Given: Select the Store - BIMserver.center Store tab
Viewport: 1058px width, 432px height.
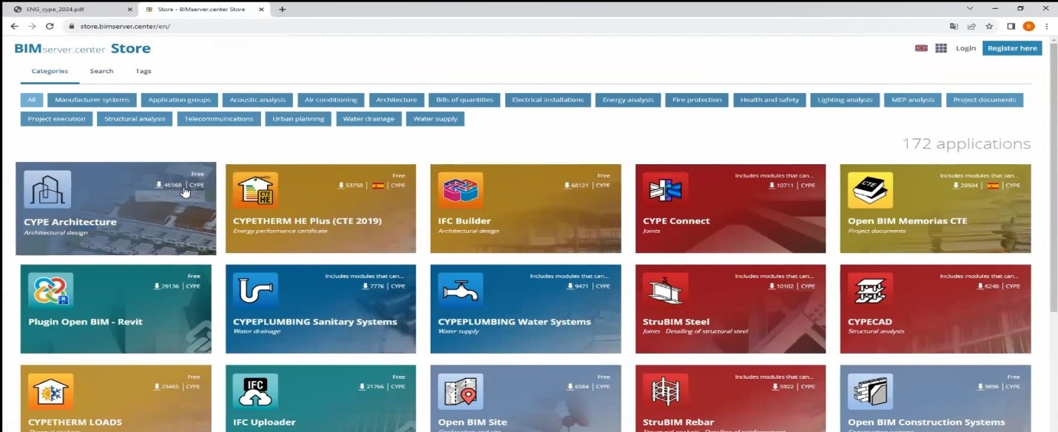Looking at the screenshot, I should click(205, 9).
